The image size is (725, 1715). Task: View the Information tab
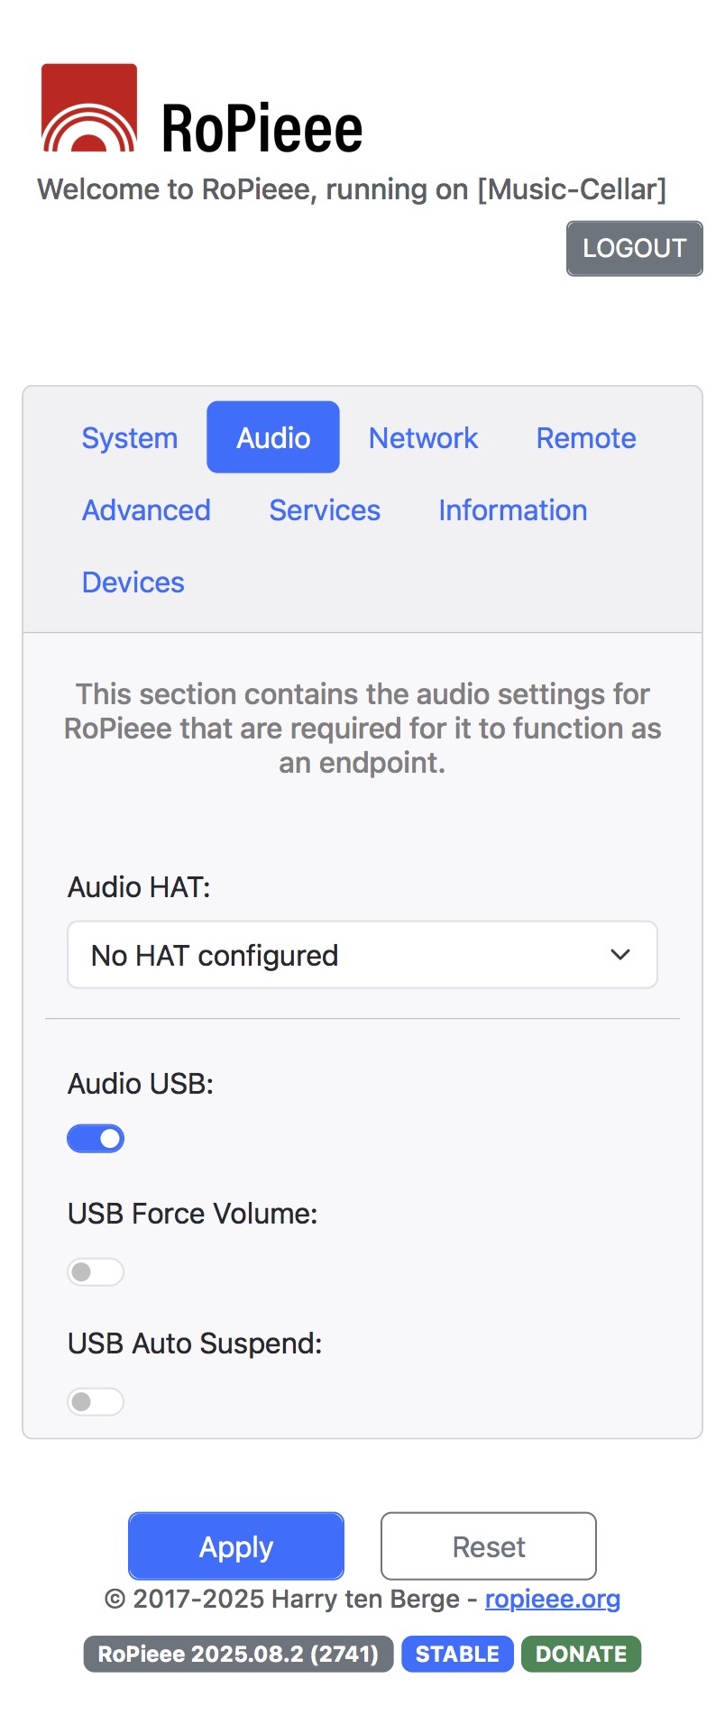(x=512, y=510)
